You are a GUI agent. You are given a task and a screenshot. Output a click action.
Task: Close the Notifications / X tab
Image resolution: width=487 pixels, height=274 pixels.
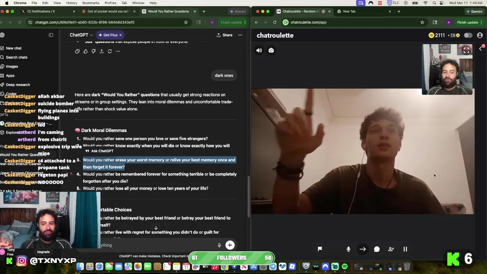[x=74, y=11]
